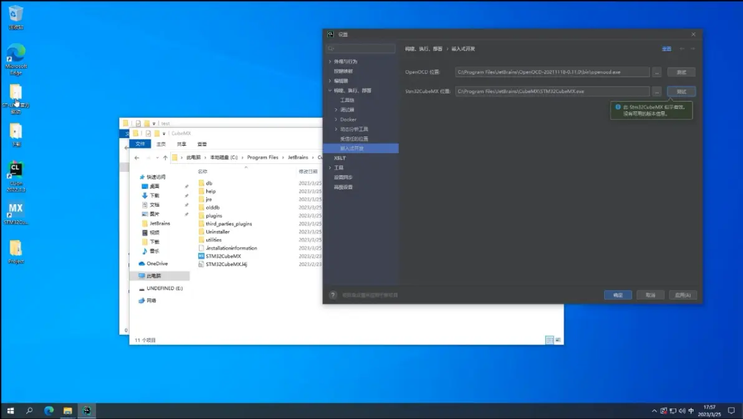Cancel settings dialog with 取消
Image resolution: width=743 pixels, height=419 pixels.
click(x=650, y=295)
